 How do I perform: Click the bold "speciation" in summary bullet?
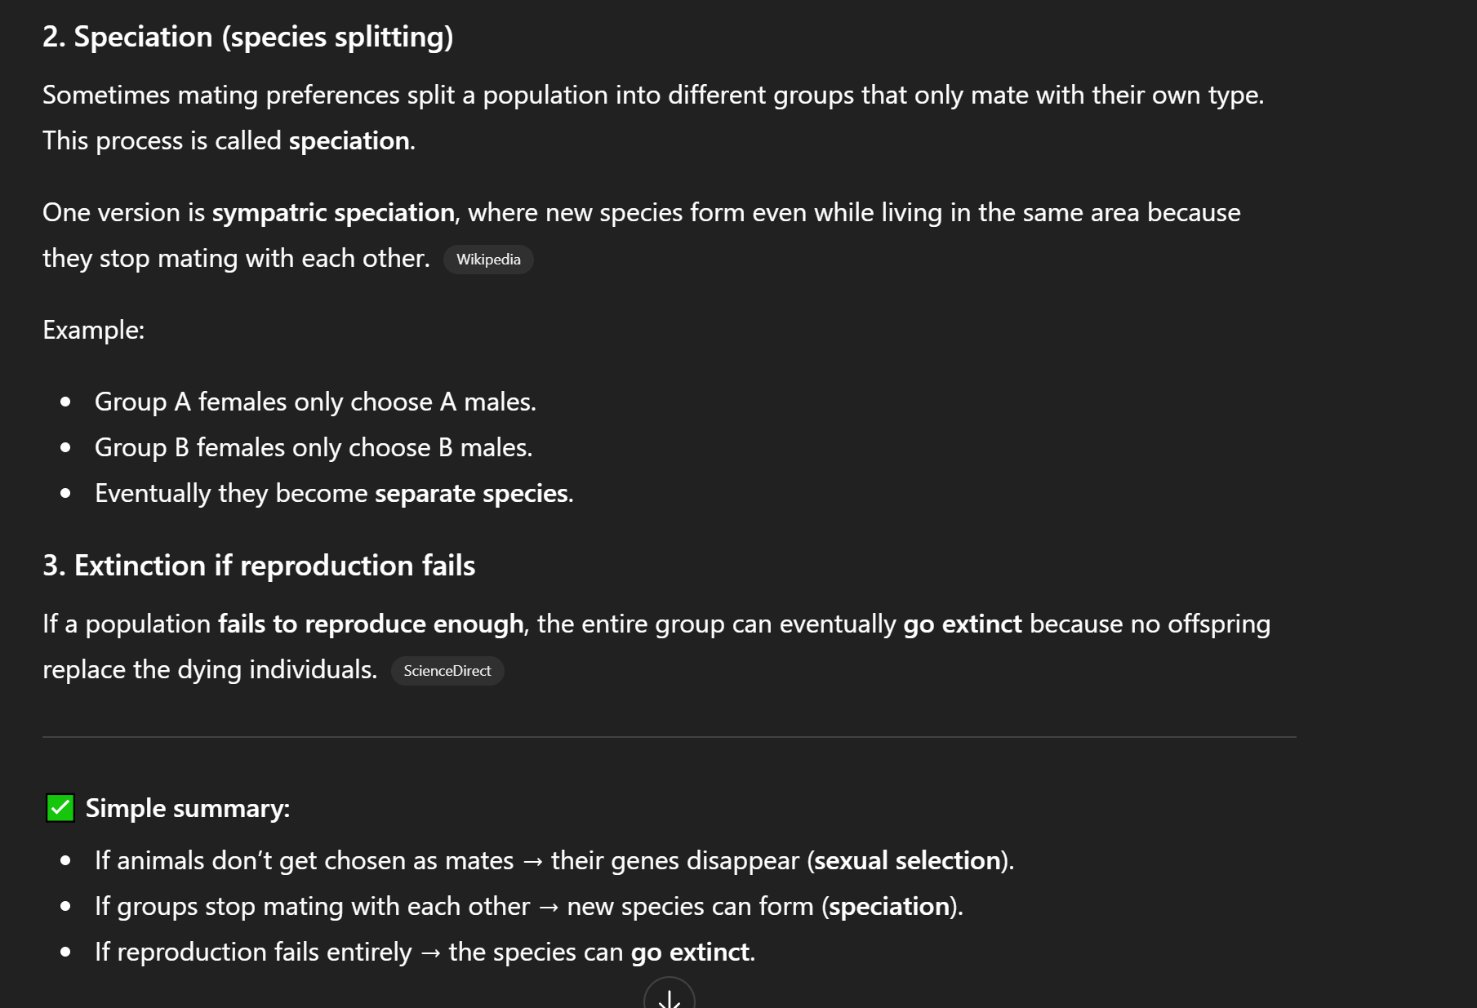[x=888, y=906]
